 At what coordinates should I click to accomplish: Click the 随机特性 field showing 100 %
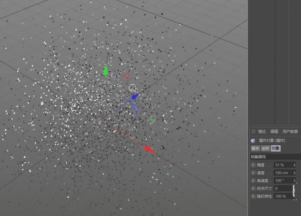(x=283, y=197)
